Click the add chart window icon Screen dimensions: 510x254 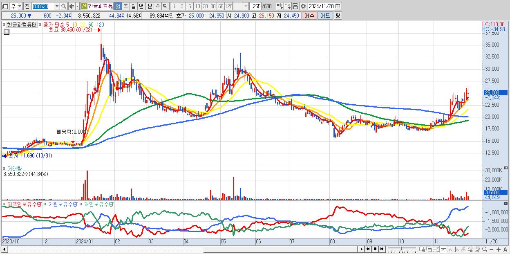coord(422,249)
